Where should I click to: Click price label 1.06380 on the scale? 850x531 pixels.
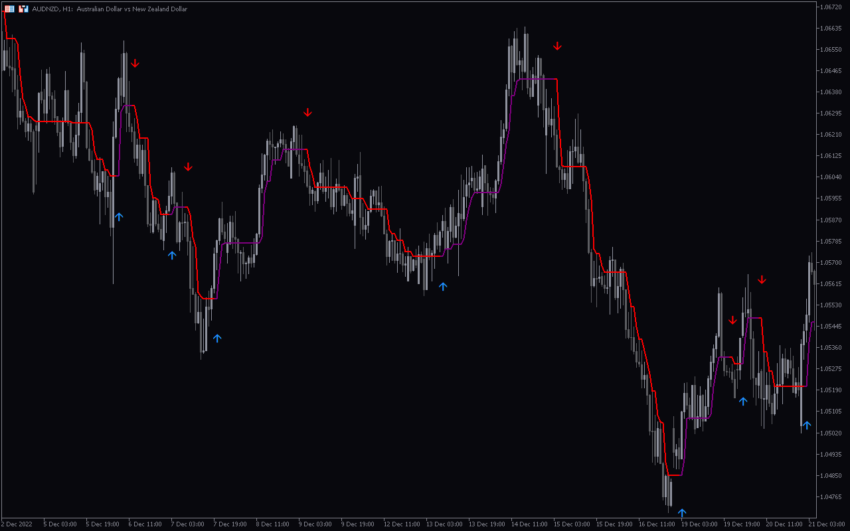coord(831,92)
